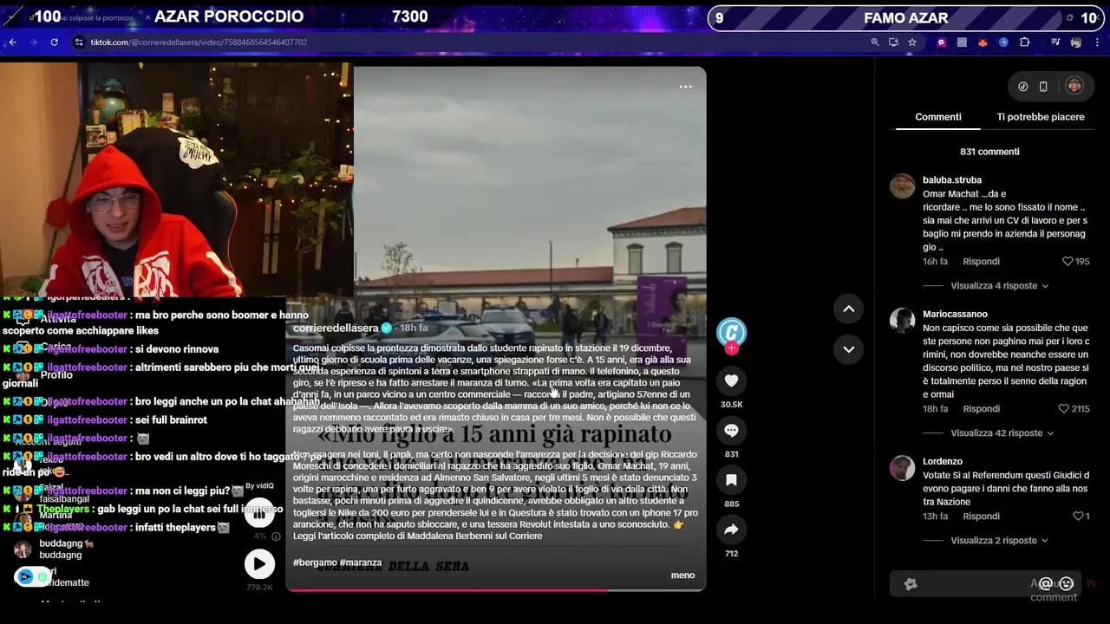This screenshot has width=1110, height=624.
Task: Click sticker icon in comment box
Action: click(x=911, y=584)
